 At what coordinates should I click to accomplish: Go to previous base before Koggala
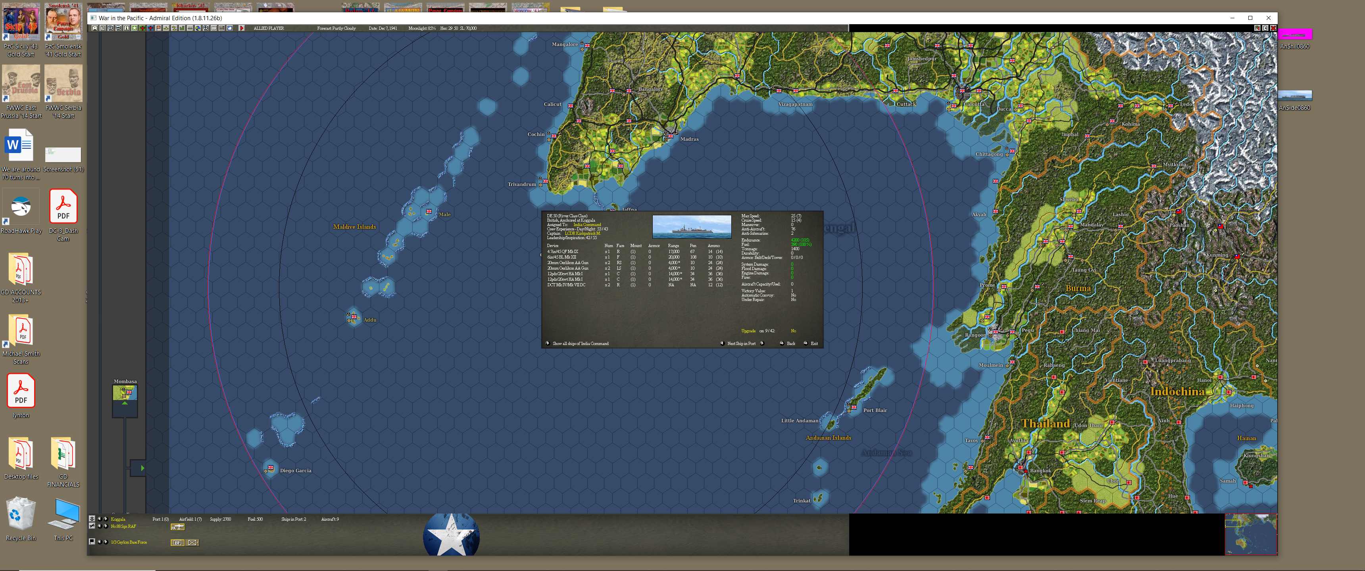tap(100, 519)
